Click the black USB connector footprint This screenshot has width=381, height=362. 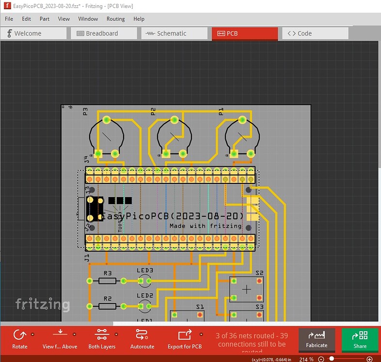95,209
